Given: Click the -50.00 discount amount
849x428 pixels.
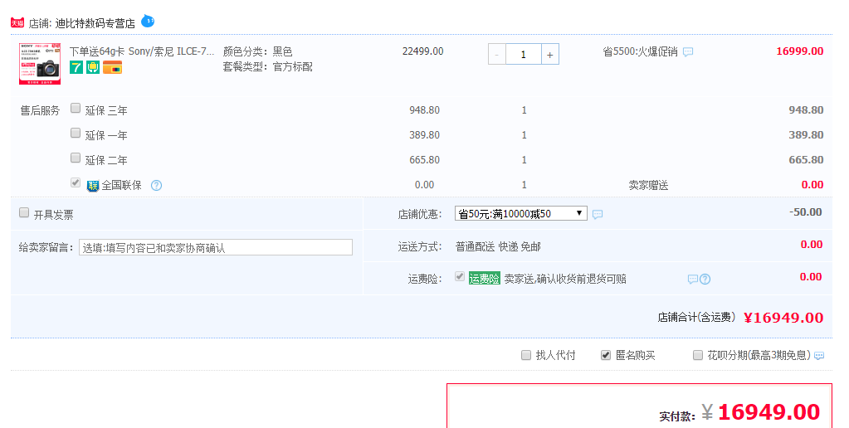Looking at the screenshot, I should pyautogui.click(x=806, y=212).
